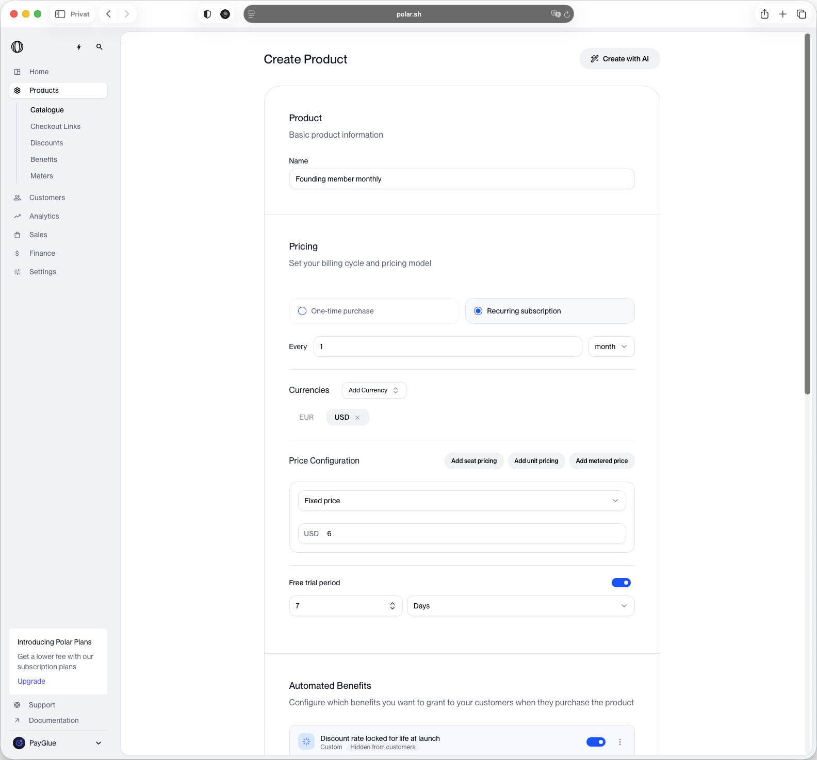The height and width of the screenshot is (760, 817).
Task: Follow the Upgrade link for Polar Plans
Action: 31,681
